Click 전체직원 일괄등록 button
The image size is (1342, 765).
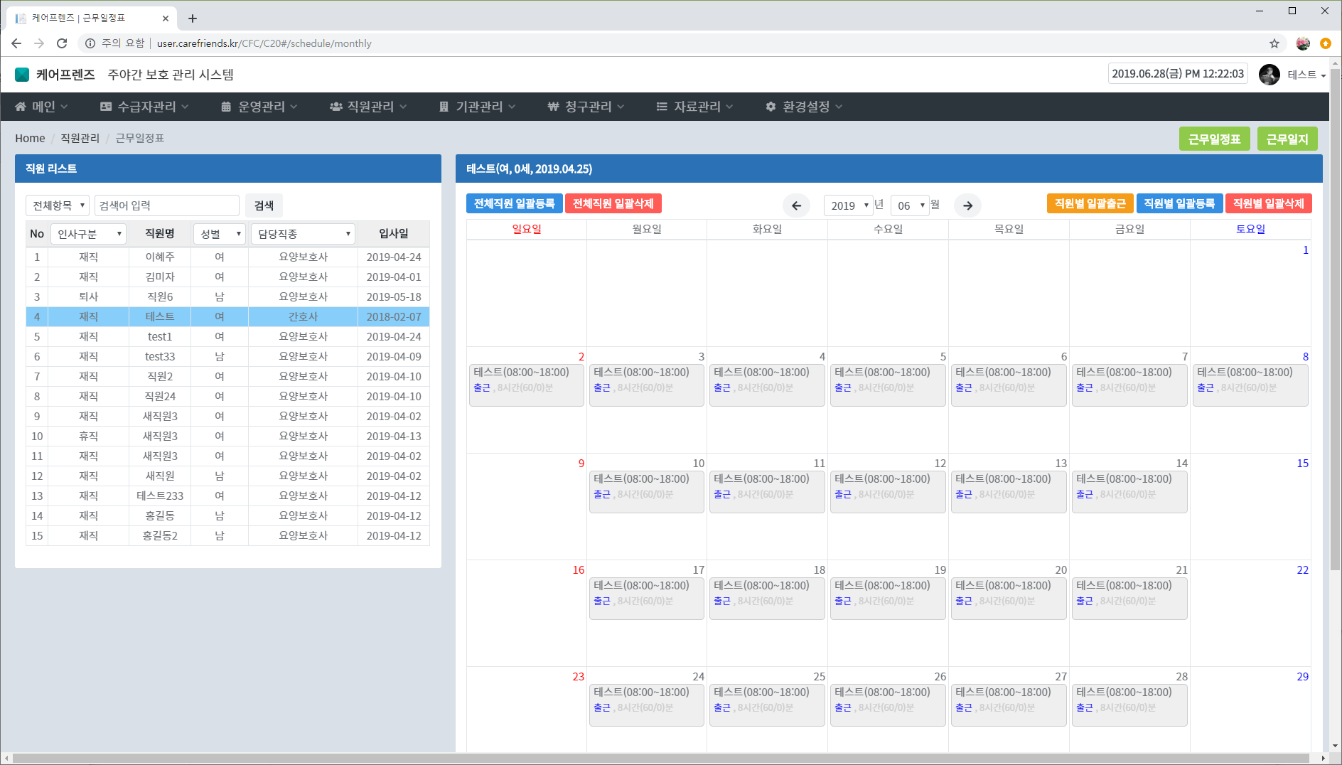(515, 203)
